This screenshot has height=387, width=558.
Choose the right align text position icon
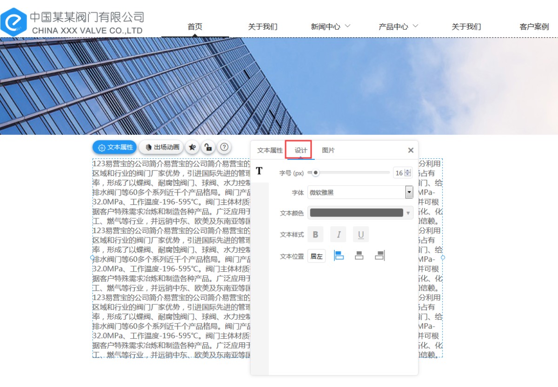tap(379, 256)
